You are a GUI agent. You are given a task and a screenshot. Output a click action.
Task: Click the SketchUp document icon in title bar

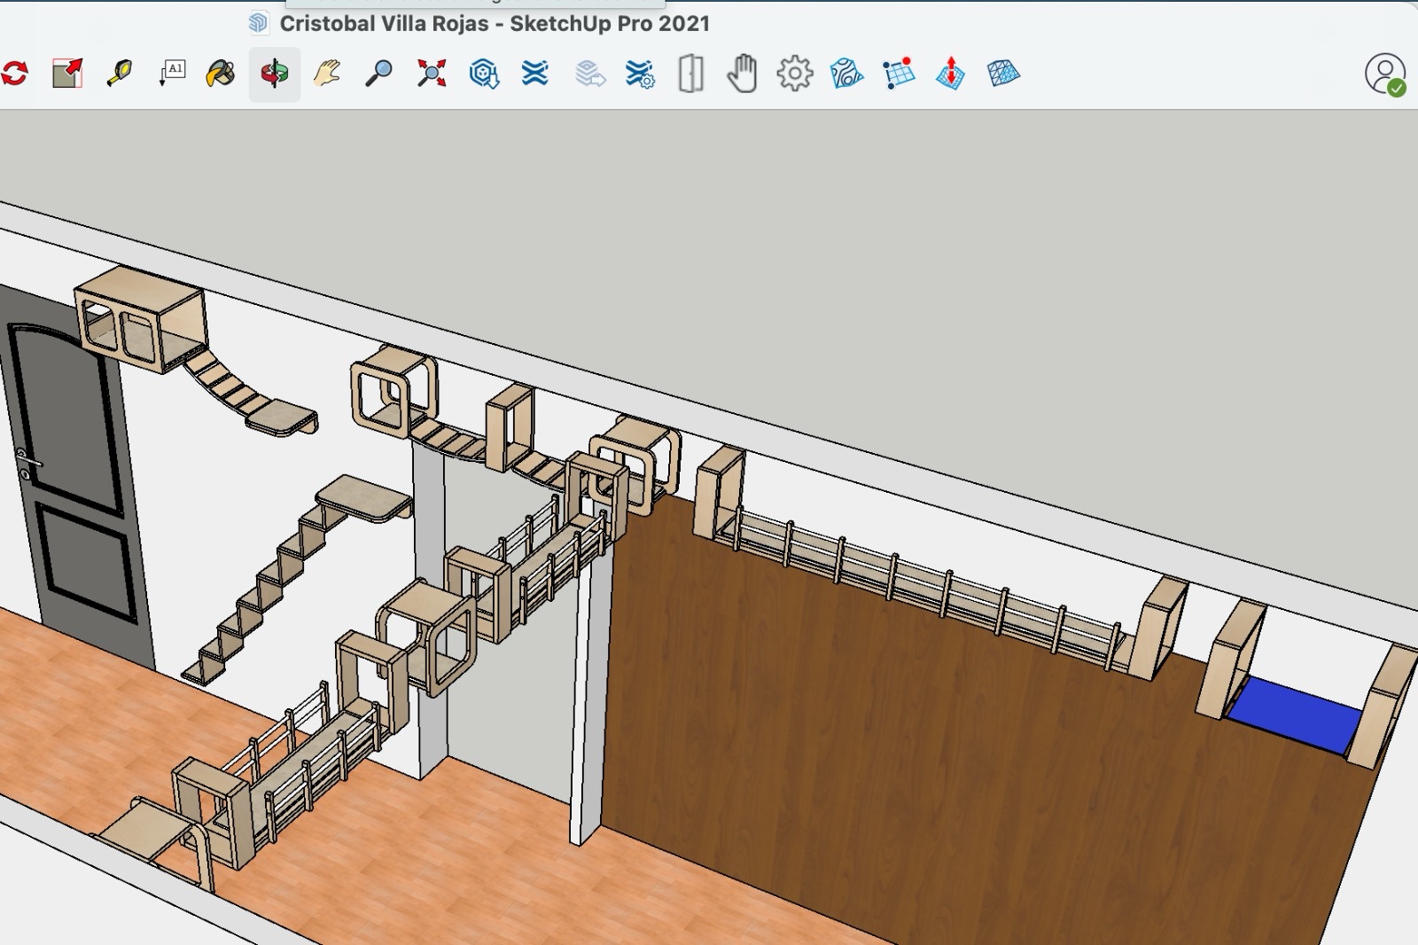point(259,23)
